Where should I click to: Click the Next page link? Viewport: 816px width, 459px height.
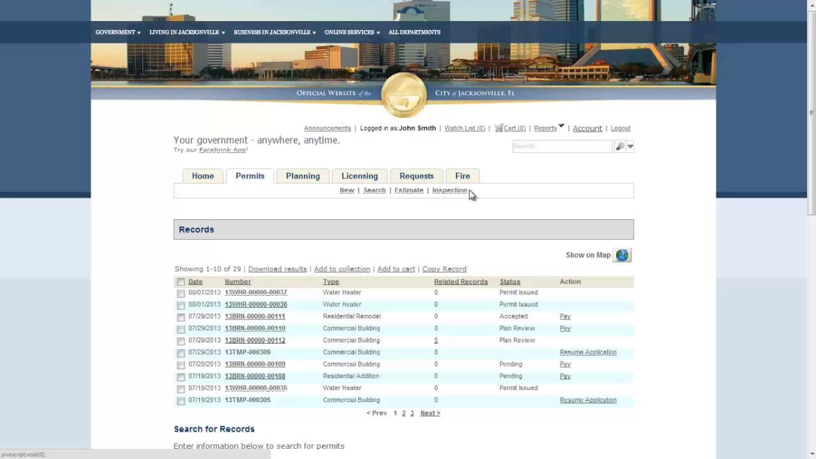click(x=430, y=413)
